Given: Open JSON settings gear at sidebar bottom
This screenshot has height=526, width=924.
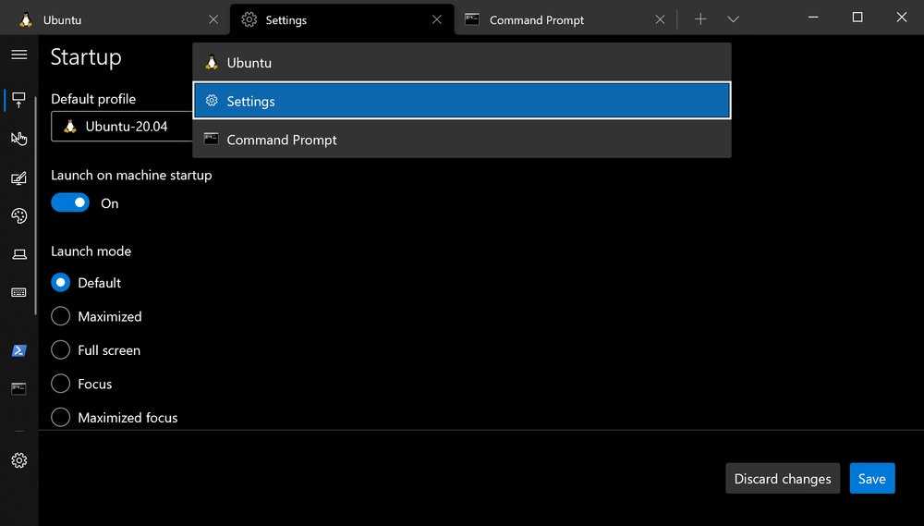Looking at the screenshot, I should tap(18, 460).
